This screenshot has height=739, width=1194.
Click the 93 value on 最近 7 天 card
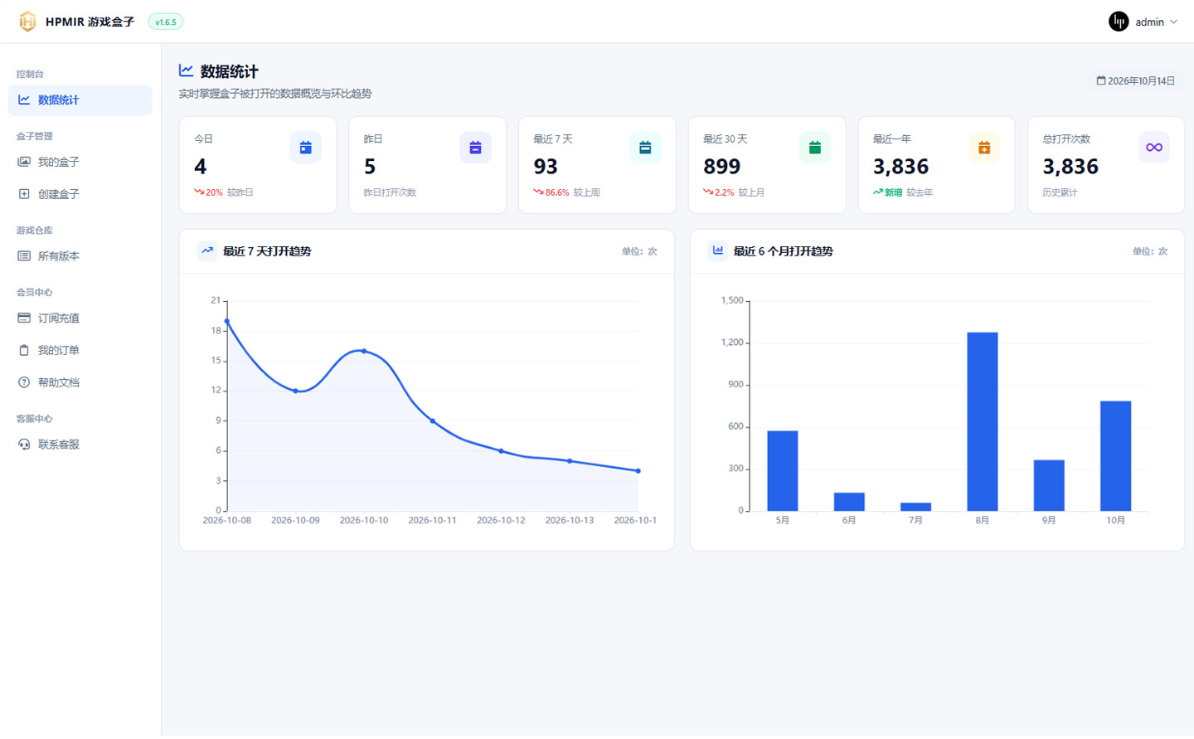click(x=546, y=167)
